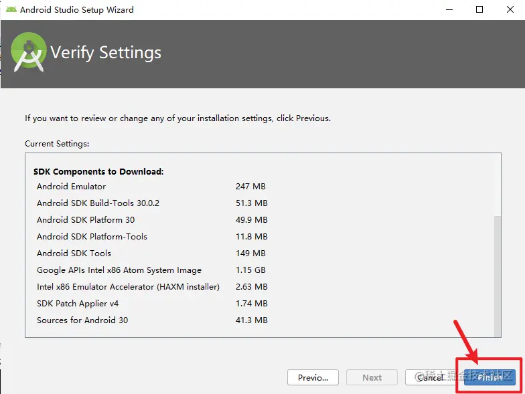Click the 49.9 MB size value
Image resolution: width=525 pixels, height=394 pixels.
pyautogui.click(x=252, y=219)
